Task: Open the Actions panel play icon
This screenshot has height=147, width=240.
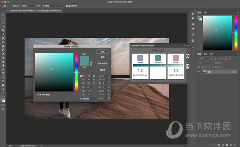Action: tap(193, 18)
